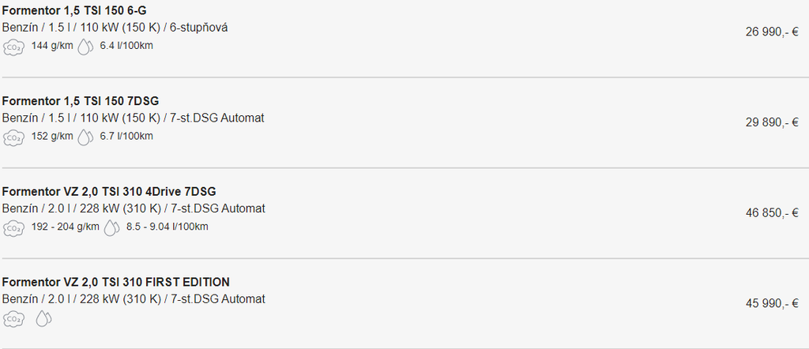Choose Formentor VZ 2,0 TSI 310 FIRST EDITION

[116, 283]
